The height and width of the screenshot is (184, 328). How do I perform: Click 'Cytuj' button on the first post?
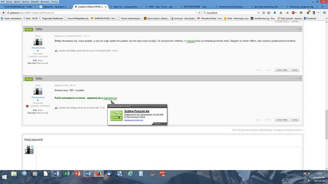294,70
